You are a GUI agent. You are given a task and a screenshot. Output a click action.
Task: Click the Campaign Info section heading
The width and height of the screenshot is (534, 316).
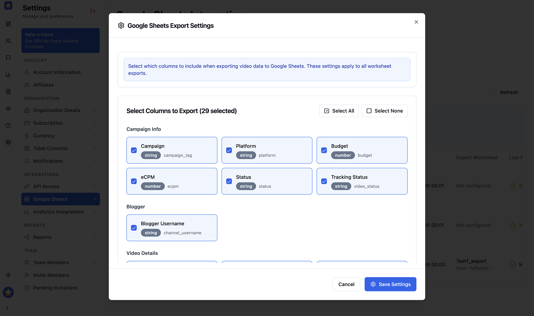click(144, 129)
